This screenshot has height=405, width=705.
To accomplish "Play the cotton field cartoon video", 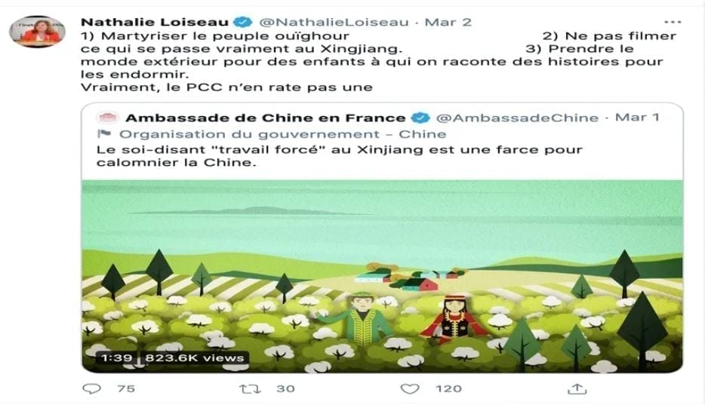I will (x=382, y=276).
